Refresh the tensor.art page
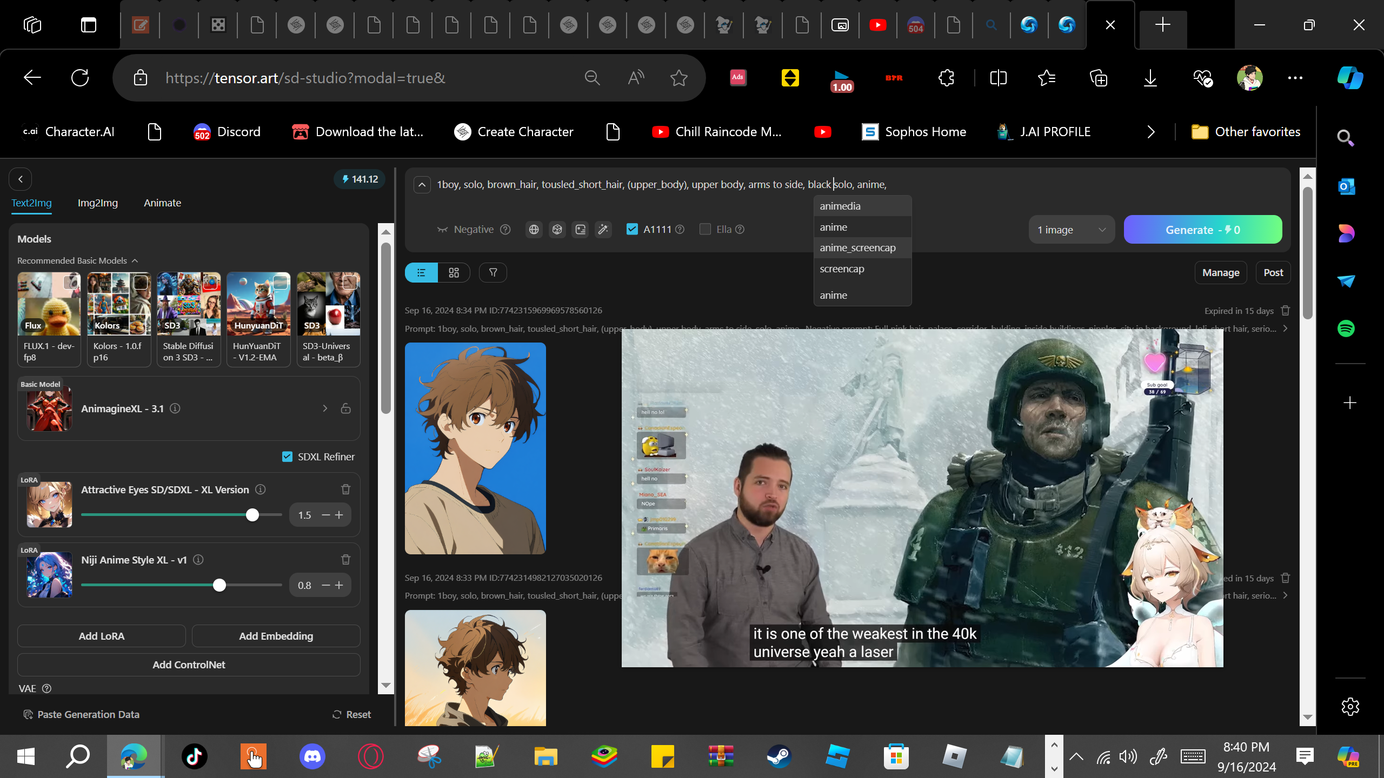Viewport: 1384px width, 778px height. pos(80,78)
